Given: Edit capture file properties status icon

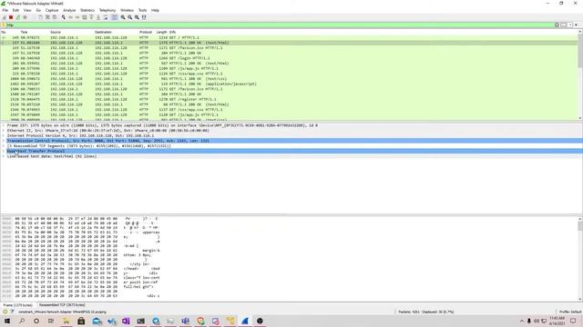Looking at the screenshot, I should 12,312.
